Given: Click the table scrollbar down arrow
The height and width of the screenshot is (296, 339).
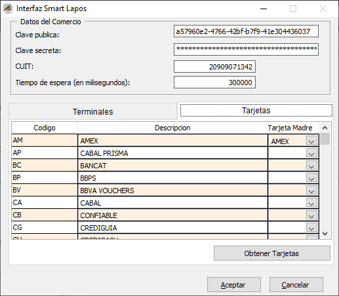Looking at the screenshot, I should coord(325,233).
